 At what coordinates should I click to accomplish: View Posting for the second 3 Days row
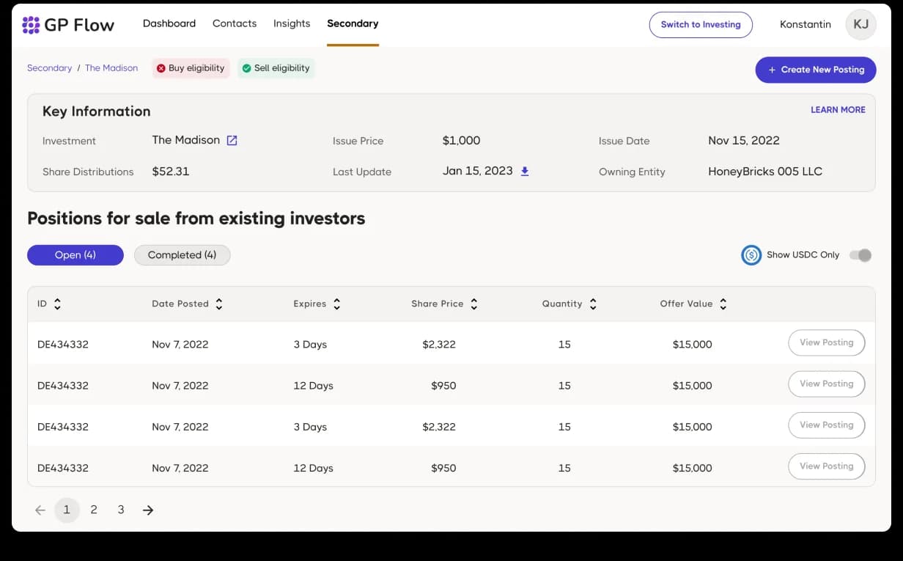(826, 425)
